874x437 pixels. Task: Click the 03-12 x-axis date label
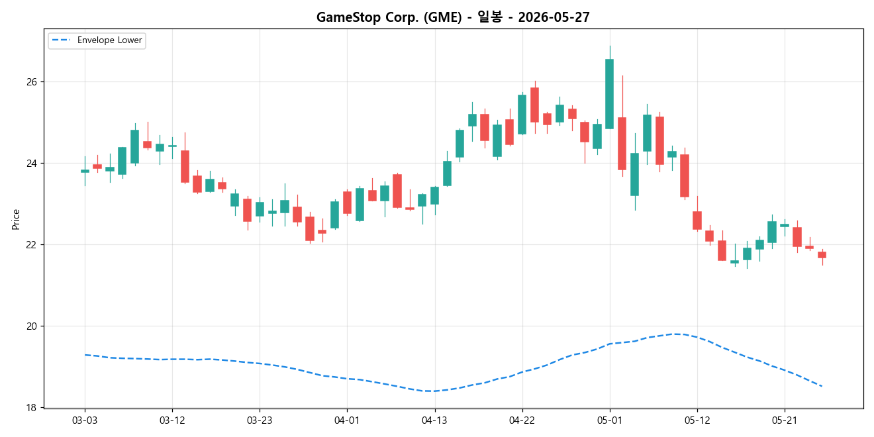(x=172, y=420)
